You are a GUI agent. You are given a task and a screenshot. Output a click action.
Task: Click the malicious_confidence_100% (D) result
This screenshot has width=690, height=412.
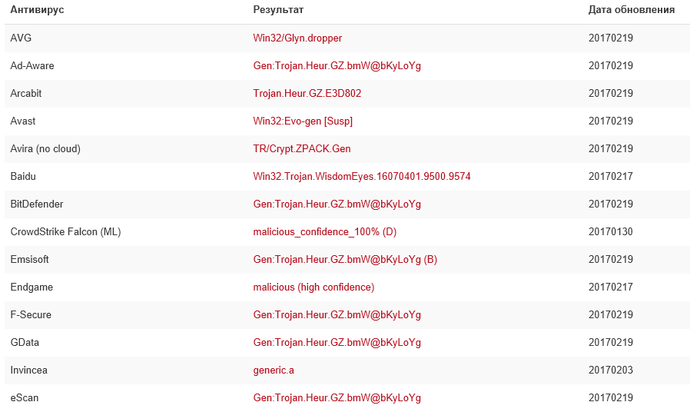pos(324,231)
